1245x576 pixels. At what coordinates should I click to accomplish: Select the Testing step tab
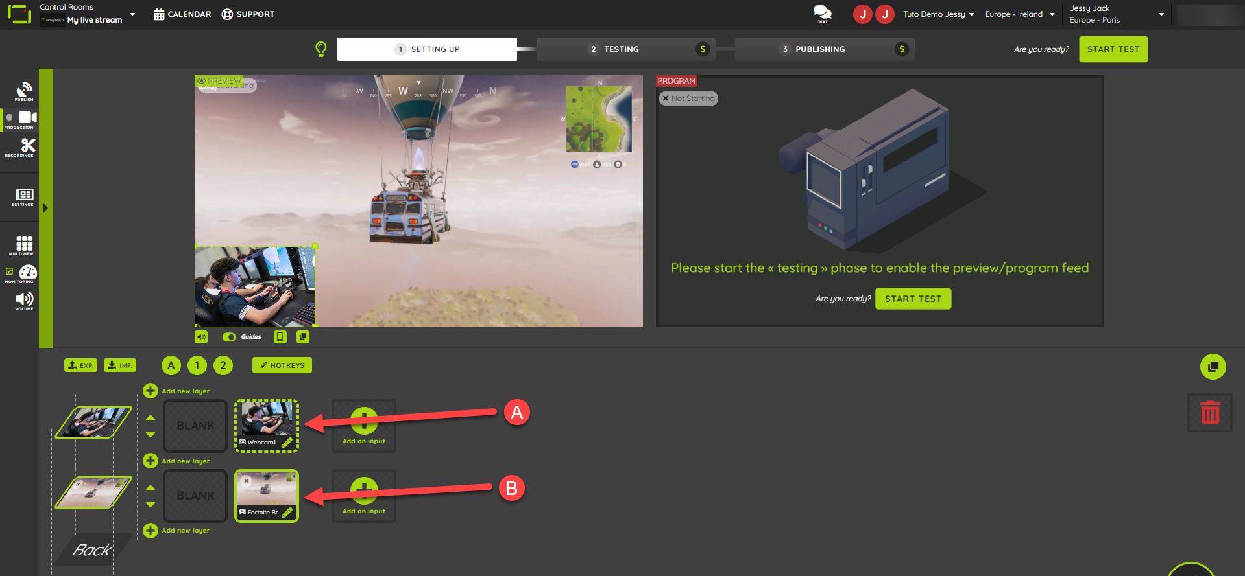(x=625, y=49)
